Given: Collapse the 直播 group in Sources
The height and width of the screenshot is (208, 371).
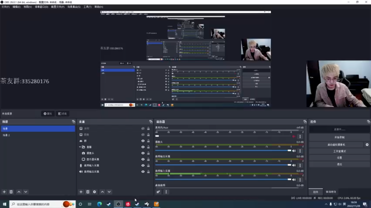Looking at the screenshot, I should (x=80, y=147).
